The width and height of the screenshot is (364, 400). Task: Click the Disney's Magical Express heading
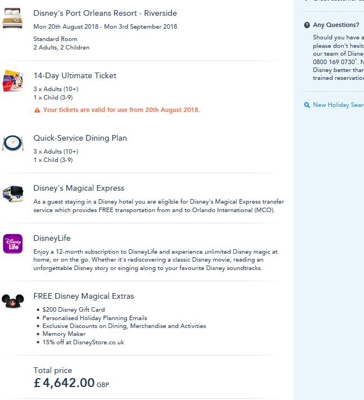click(x=79, y=188)
